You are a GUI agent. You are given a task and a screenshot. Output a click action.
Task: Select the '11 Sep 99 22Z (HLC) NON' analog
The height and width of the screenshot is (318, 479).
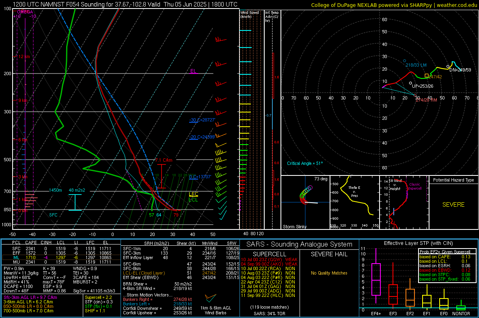pyautogui.click(x=268, y=295)
